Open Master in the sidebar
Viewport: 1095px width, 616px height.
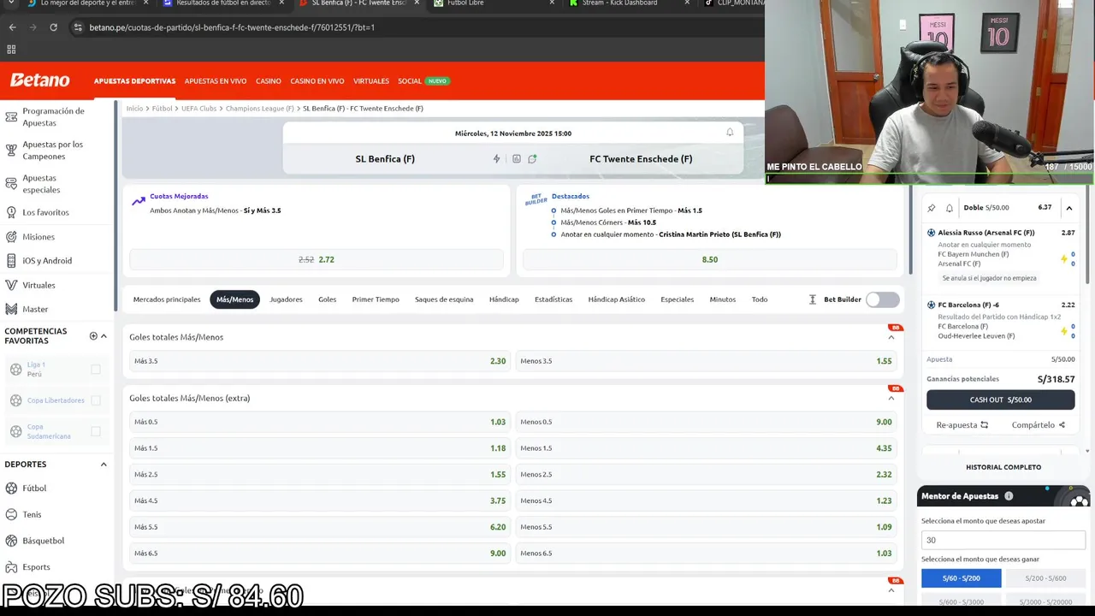[x=35, y=309]
